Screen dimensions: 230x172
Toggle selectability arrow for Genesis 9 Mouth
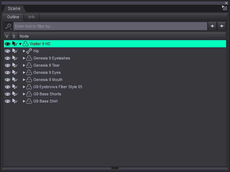coord(15,80)
